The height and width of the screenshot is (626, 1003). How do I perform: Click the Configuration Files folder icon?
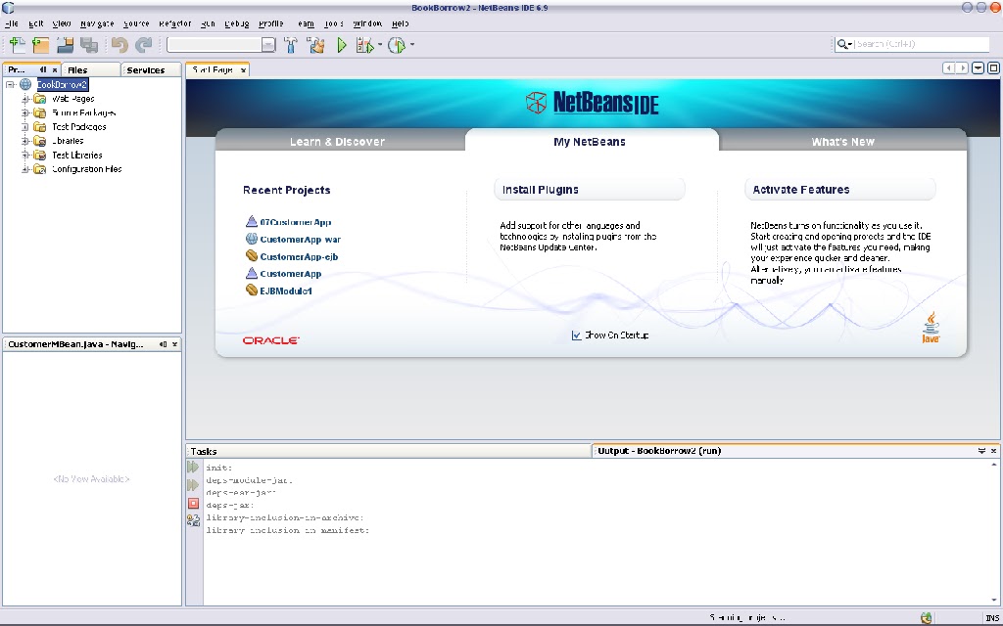(x=39, y=169)
